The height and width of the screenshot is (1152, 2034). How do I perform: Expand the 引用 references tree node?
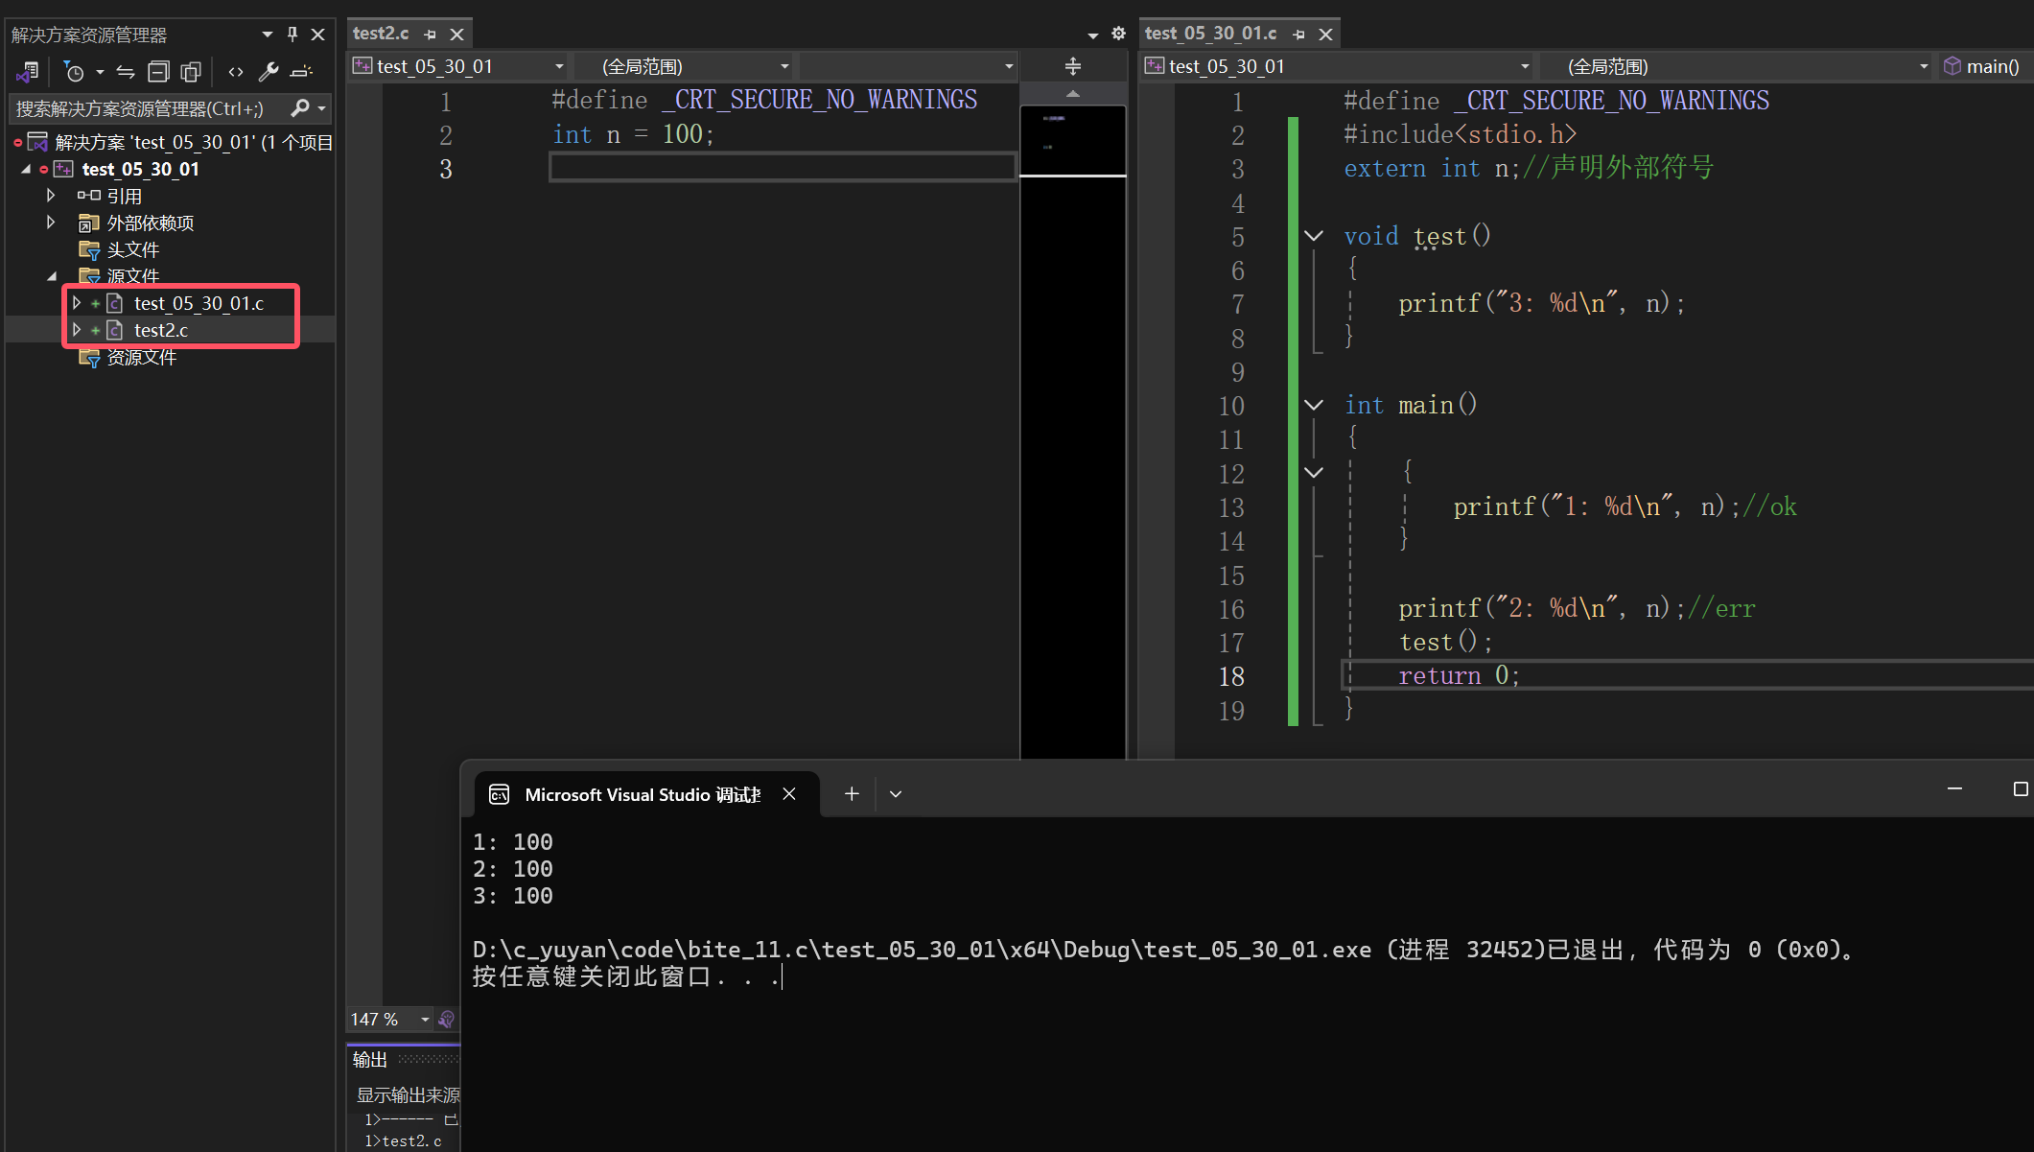pyautogui.click(x=51, y=196)
